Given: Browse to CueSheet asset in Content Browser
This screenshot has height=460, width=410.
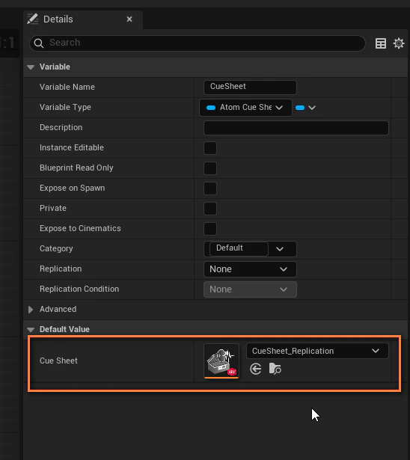Looking at the screenshot, I should (275, 369).
